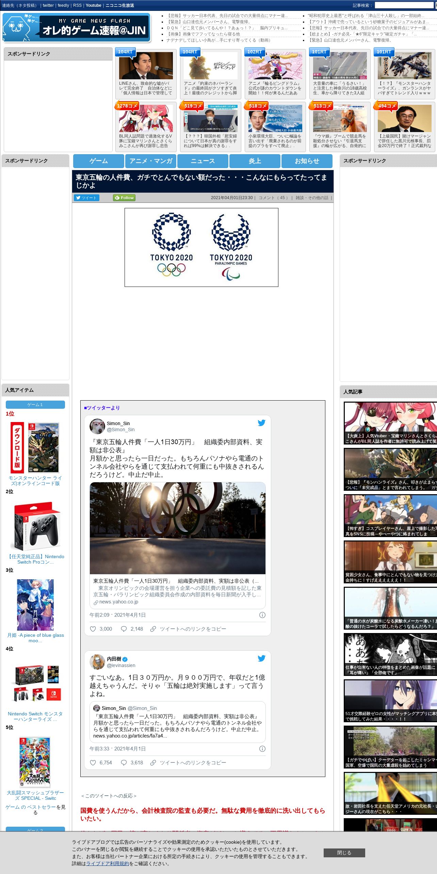The width and height of the screenshot is (437, 874).
Task: Click the Tokyo 2020 logos image
Action: [201, 247]
